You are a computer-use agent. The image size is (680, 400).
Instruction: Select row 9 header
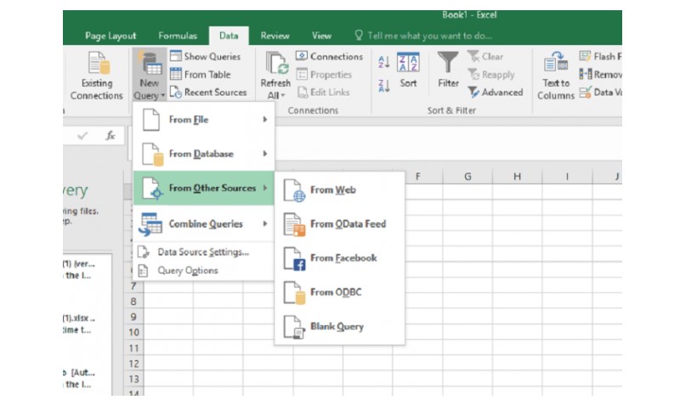pyautogui.click(x=133, y=317)
